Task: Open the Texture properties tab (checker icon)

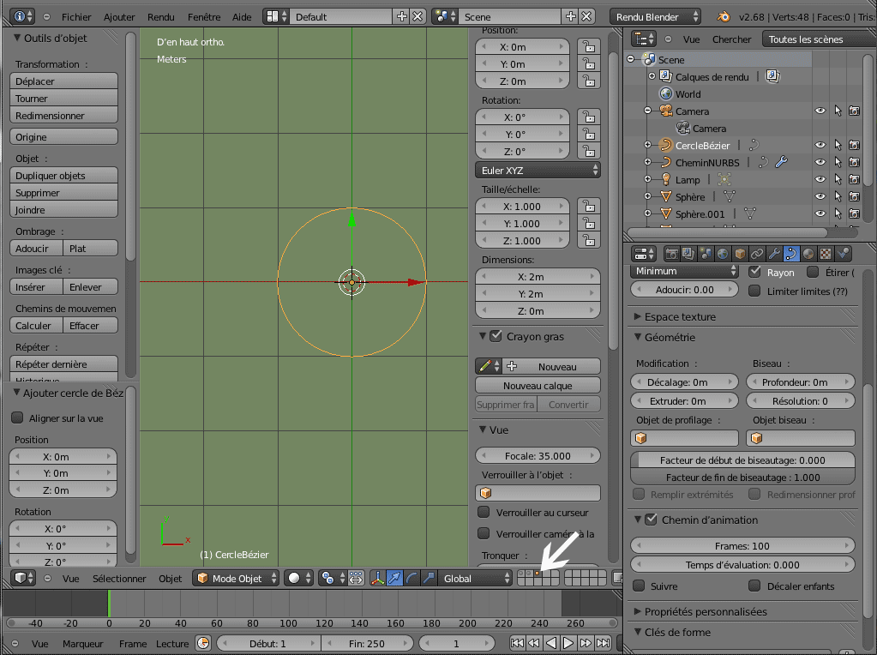Action: [x=825, y=254]
